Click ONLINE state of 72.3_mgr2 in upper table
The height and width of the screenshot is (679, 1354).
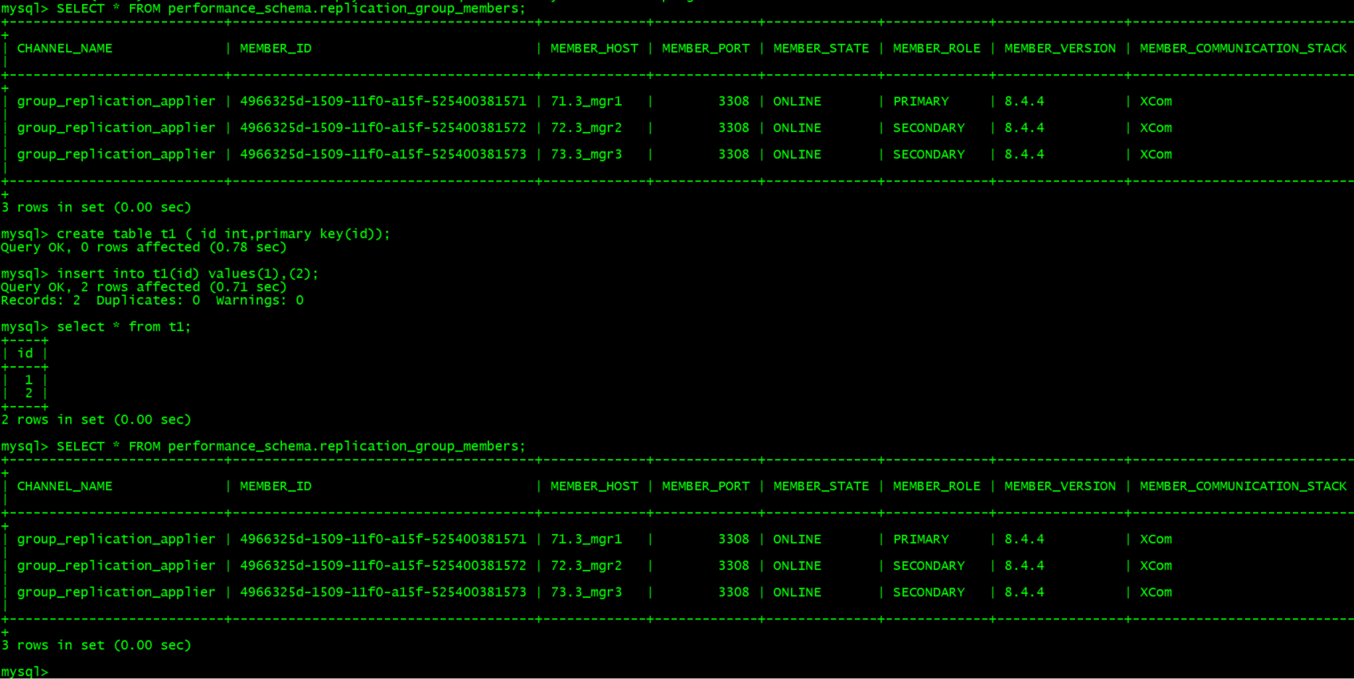click(x=797, y=128)
